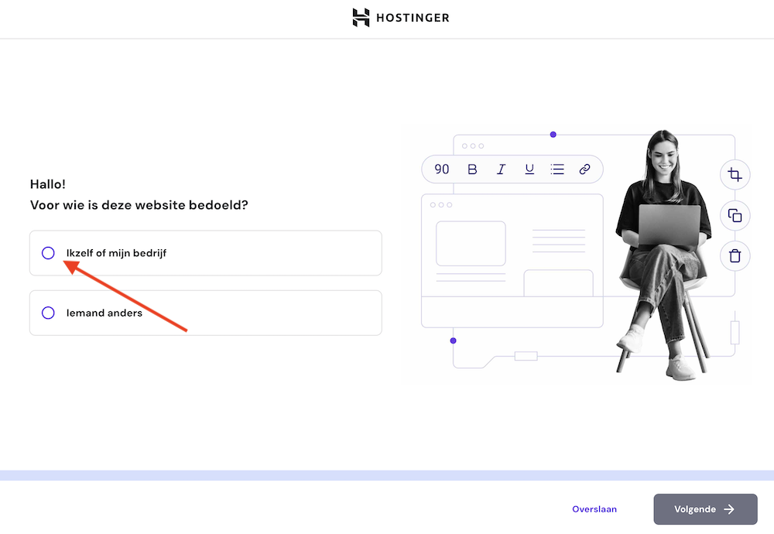Select the 'Ikzelf of mijn bedrijf' radio button
Screen dimensions: 774x534
click(x=48, y=253)
